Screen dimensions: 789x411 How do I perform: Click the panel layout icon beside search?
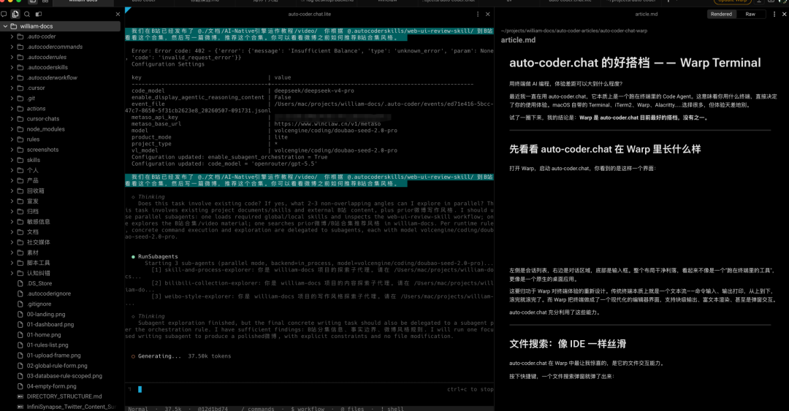pos(39,14)
